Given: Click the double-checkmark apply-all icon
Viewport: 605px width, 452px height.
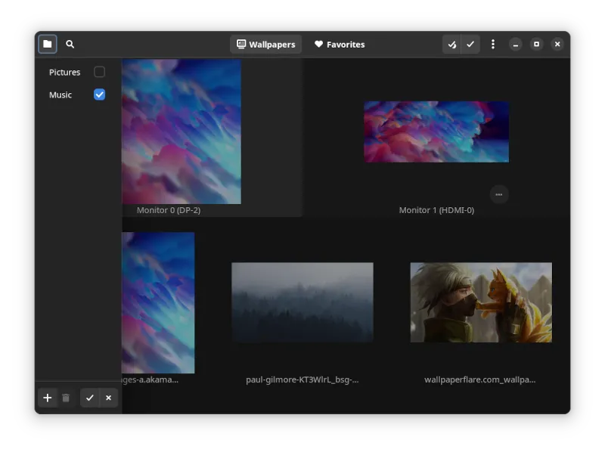Looking at the screenshot, I should [451, 45].
